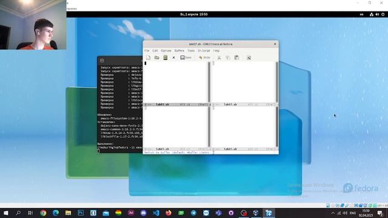Open the directory browser icon in Emacs toolbar
The width and height of the screenshot is (388, 218).
[x=166, y=58]
